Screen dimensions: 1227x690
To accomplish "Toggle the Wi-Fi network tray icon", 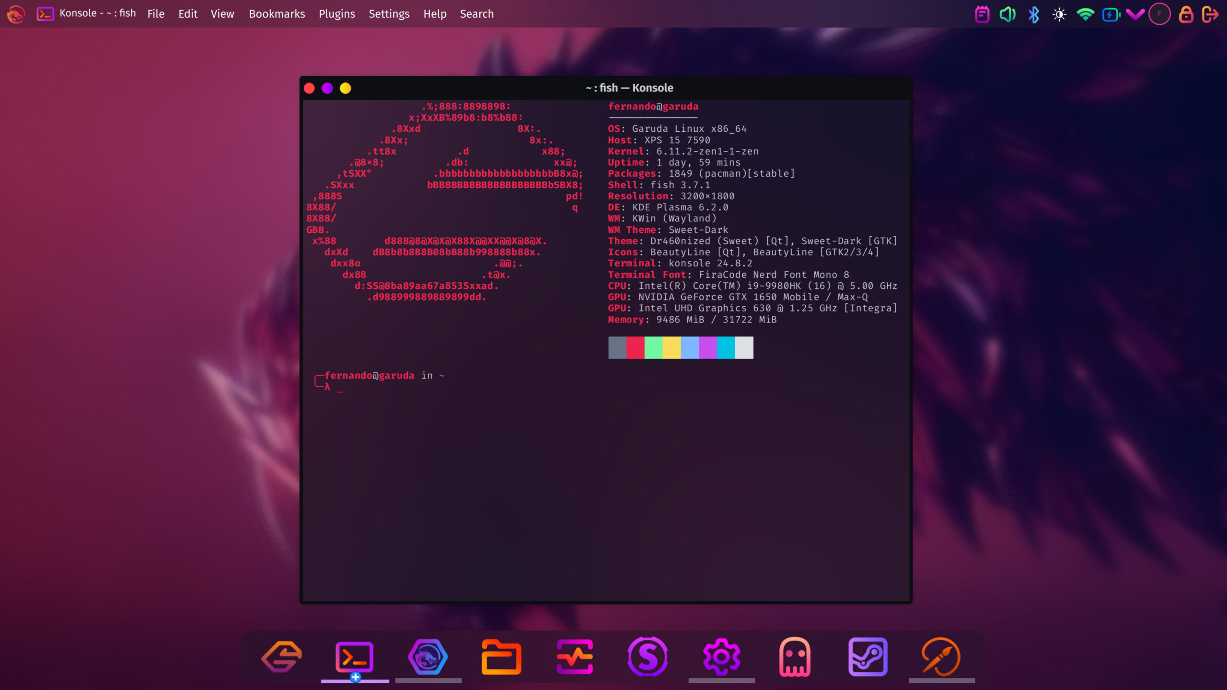I will click(x=1085, y=14).
